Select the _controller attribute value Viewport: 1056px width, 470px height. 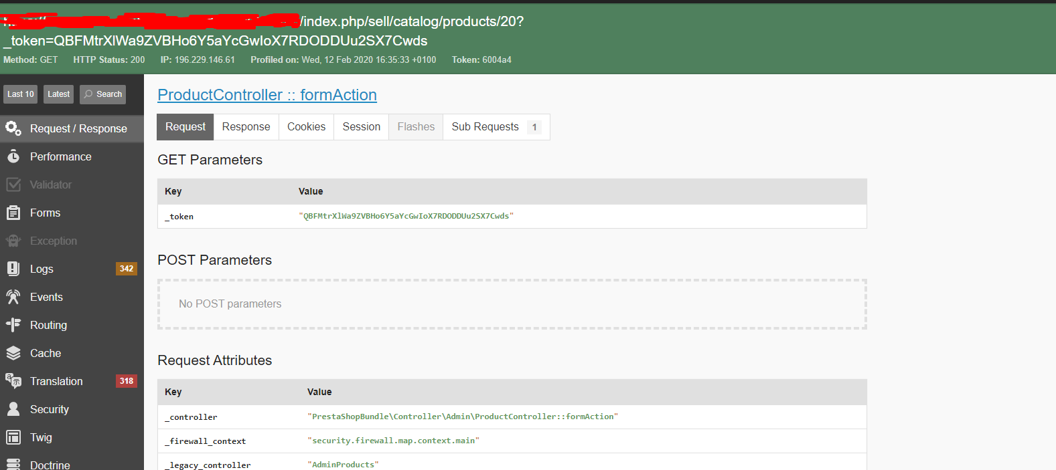[463, 417]
